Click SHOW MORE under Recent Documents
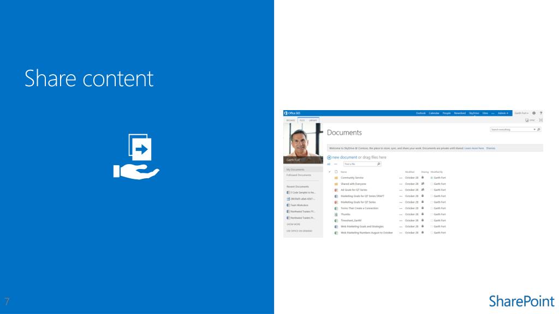Screen dimensions: 559x314 (x=293, y=225)
